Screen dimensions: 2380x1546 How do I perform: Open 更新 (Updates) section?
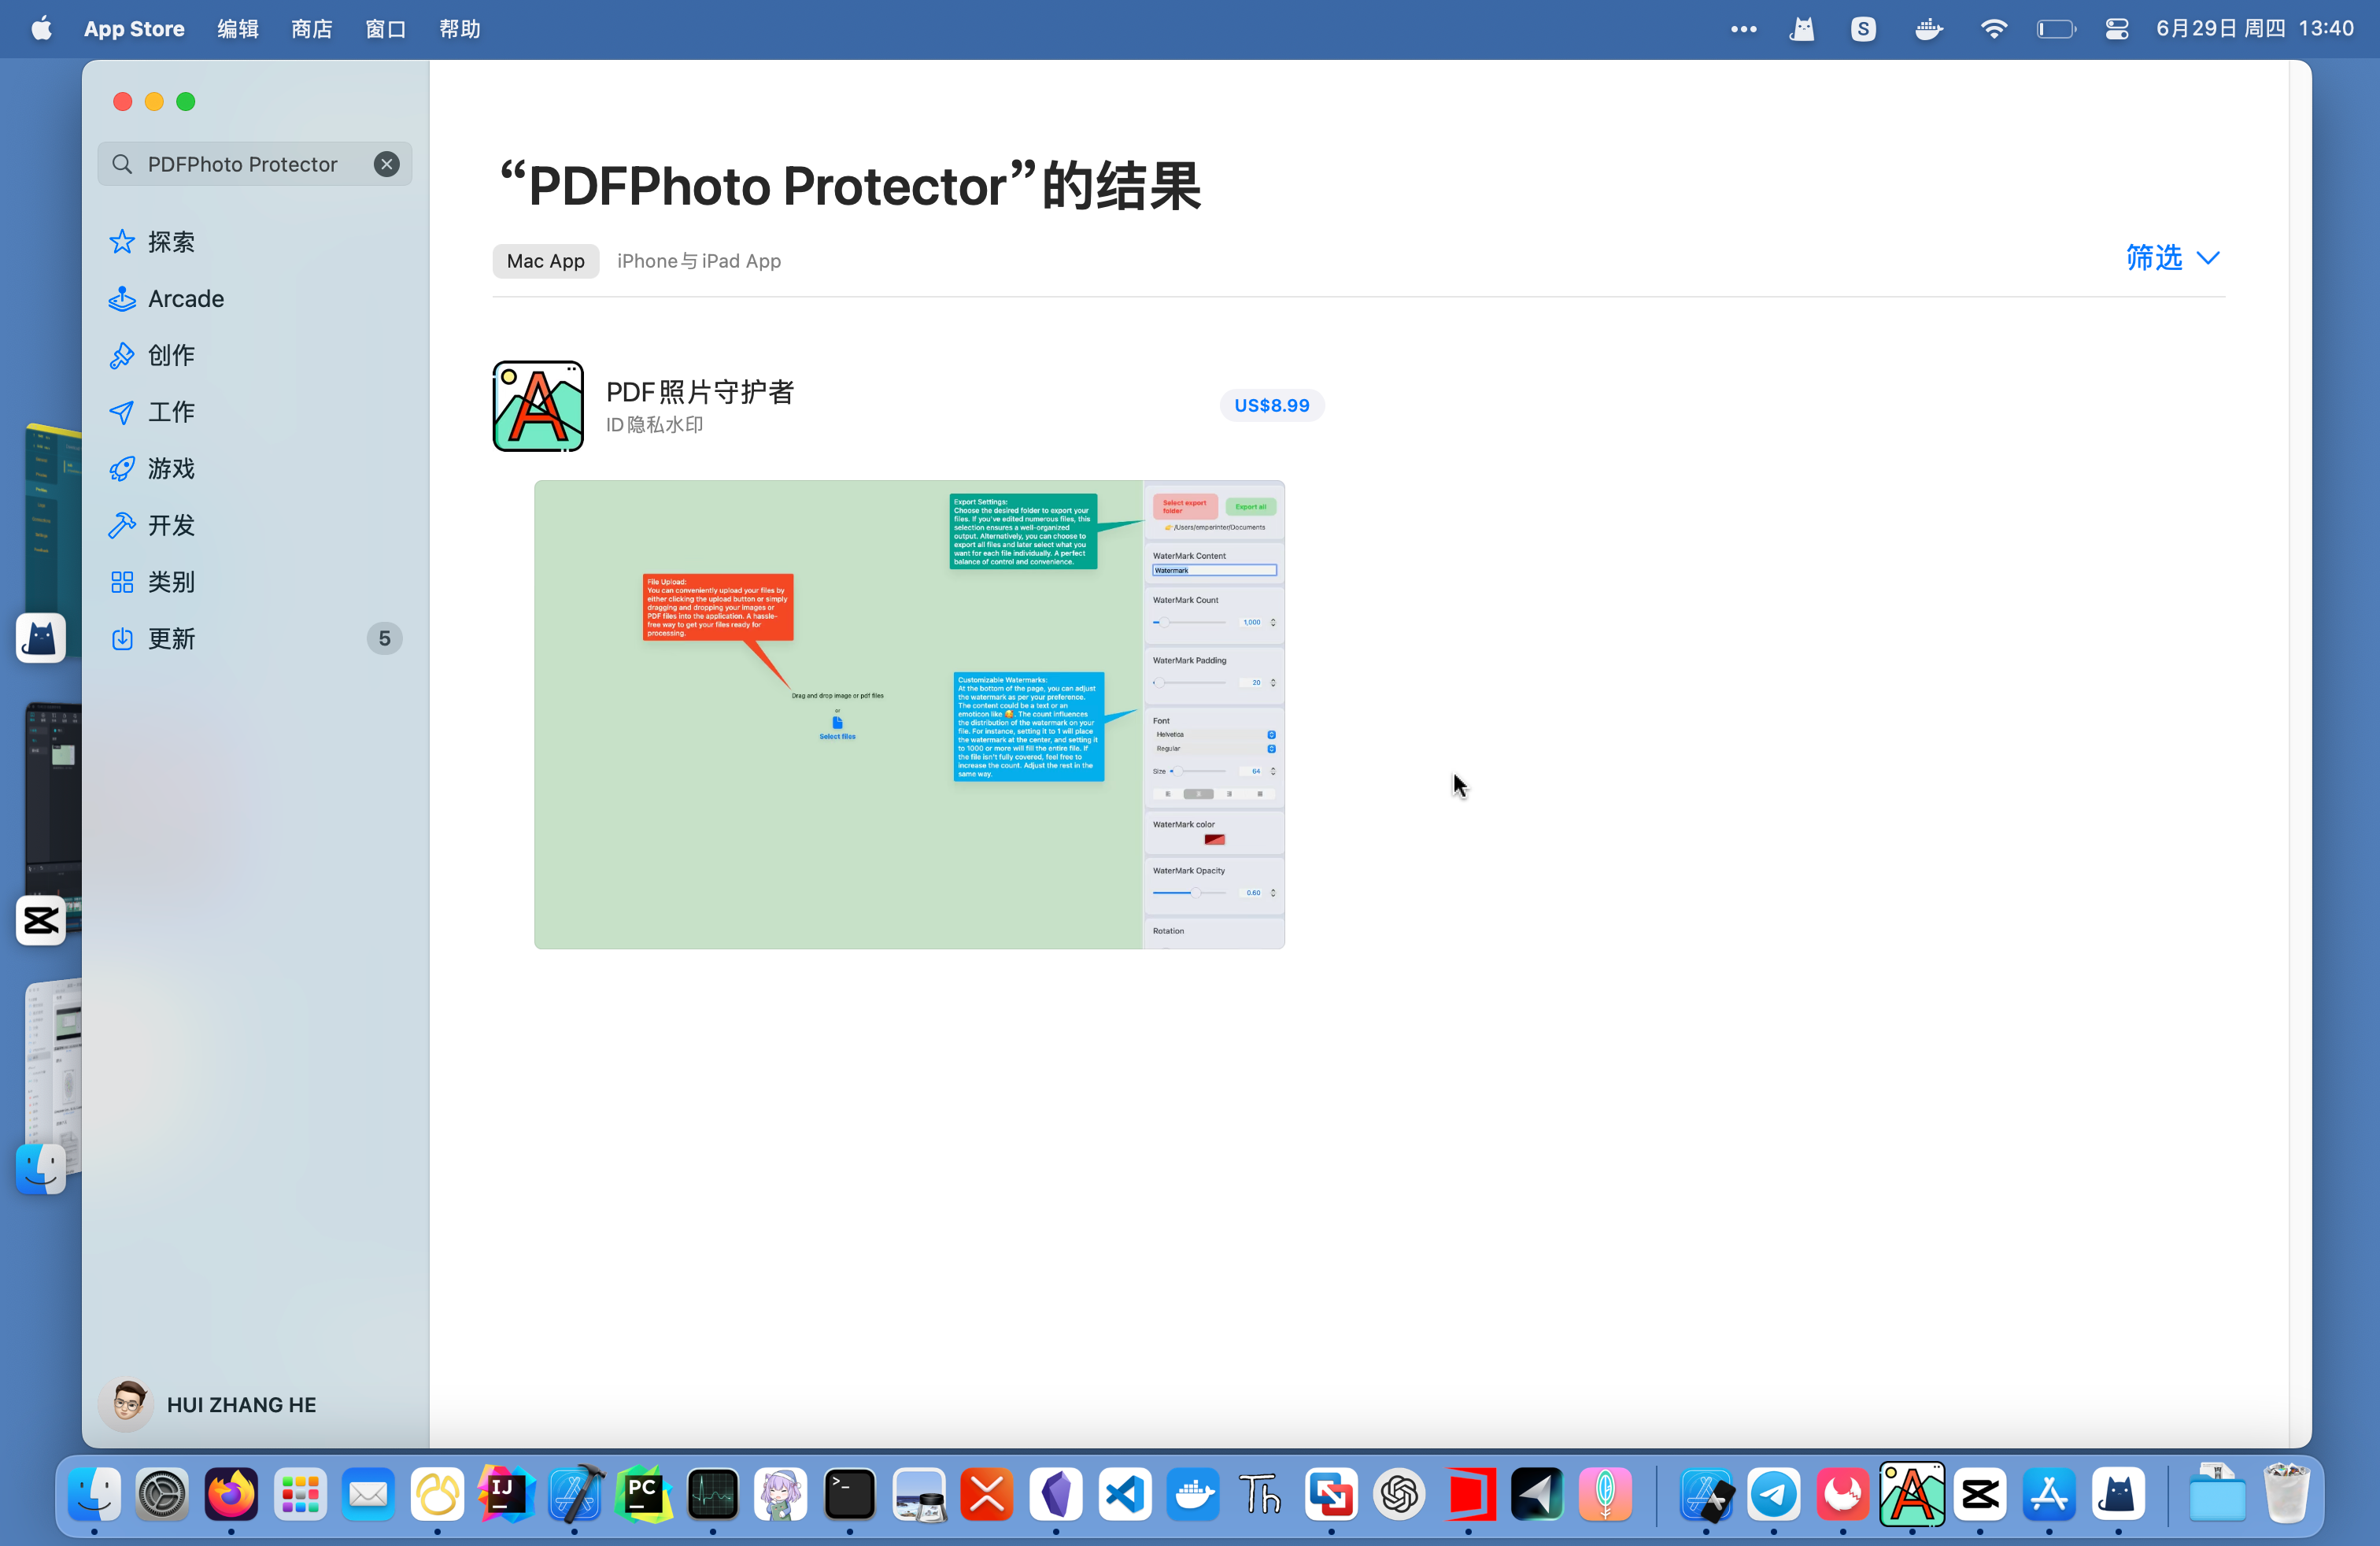pos(254,639)
